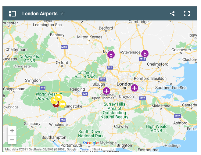Click the 10 mi map scale bar

point(103,150)
